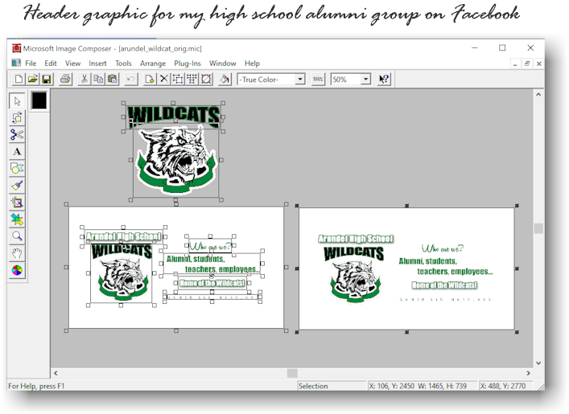Click the Paste clipboard toolbar icon

tap(113, 79)
